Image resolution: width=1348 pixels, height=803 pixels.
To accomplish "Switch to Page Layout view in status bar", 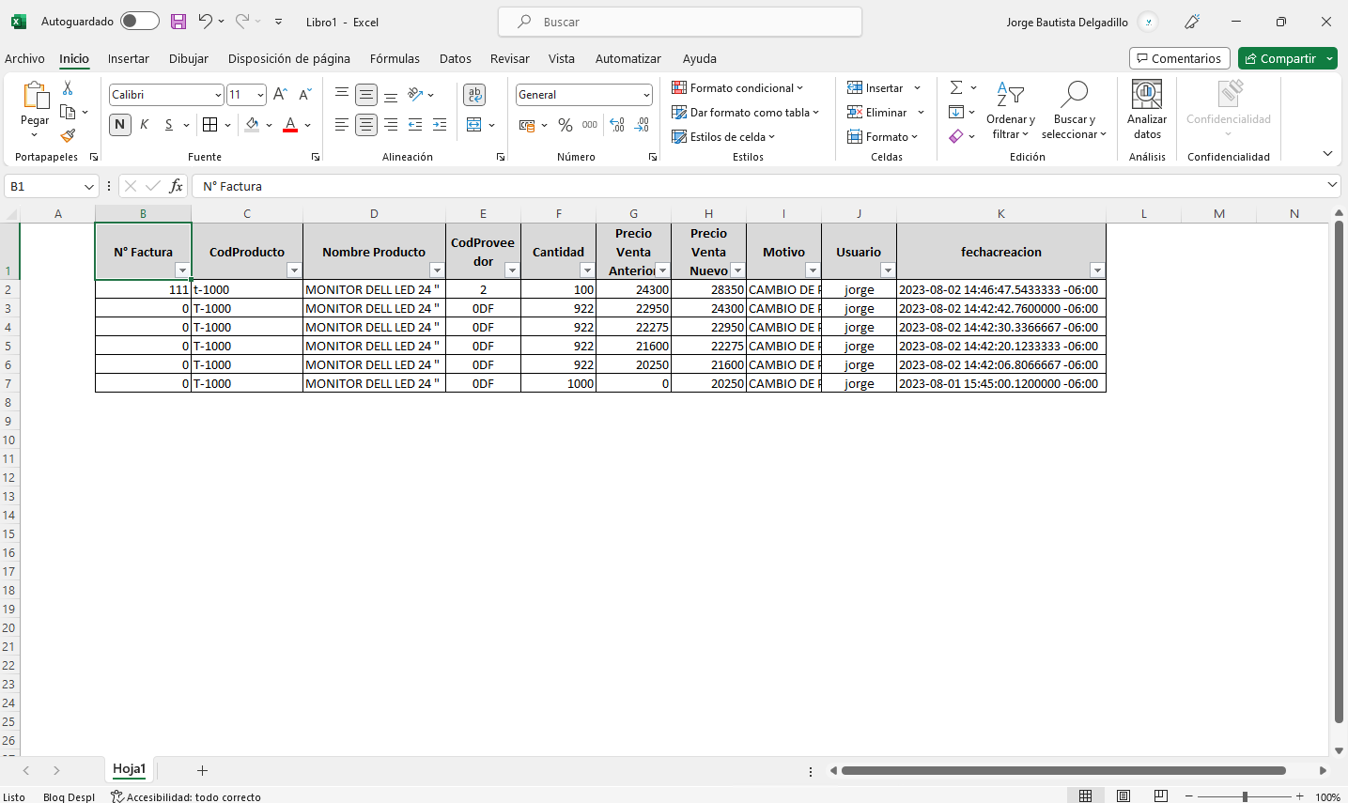I will tap(1123, 796).
